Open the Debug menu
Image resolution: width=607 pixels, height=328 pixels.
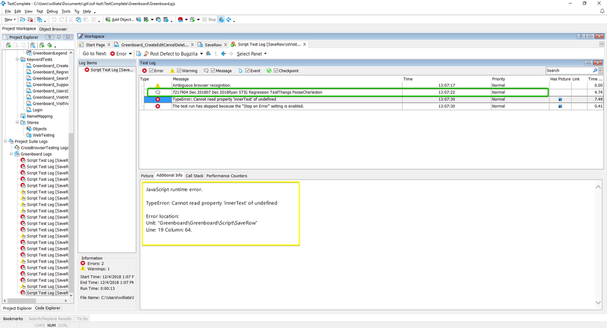tap(51, 12)
